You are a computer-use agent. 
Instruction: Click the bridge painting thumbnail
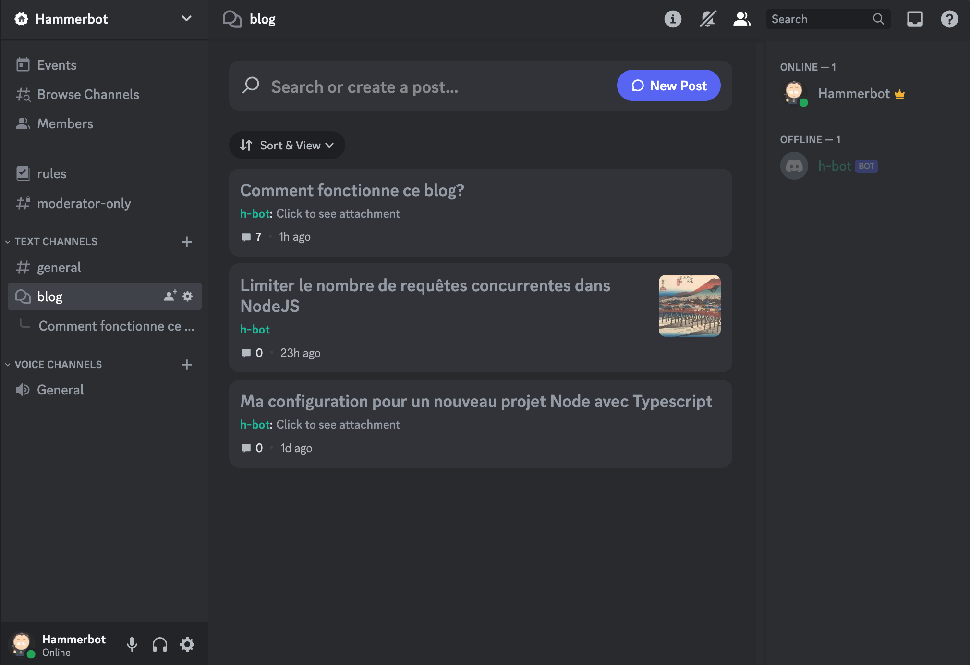(690, 306)
